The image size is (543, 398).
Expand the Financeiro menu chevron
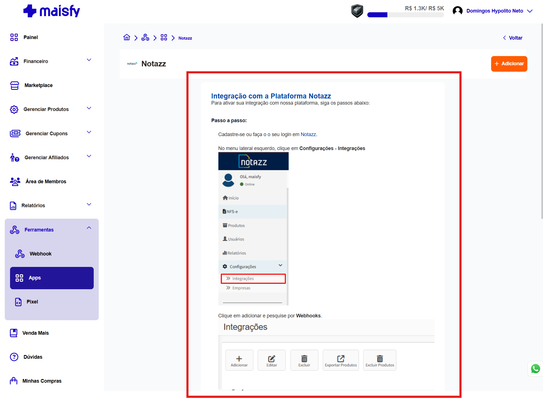89,60
